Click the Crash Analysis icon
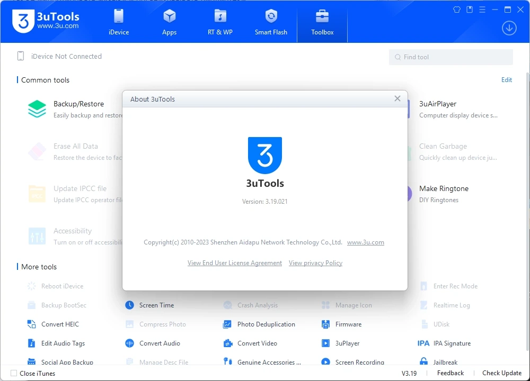This screenshot has height=381, width=530. pyautogui.click(x=227, y=305)
